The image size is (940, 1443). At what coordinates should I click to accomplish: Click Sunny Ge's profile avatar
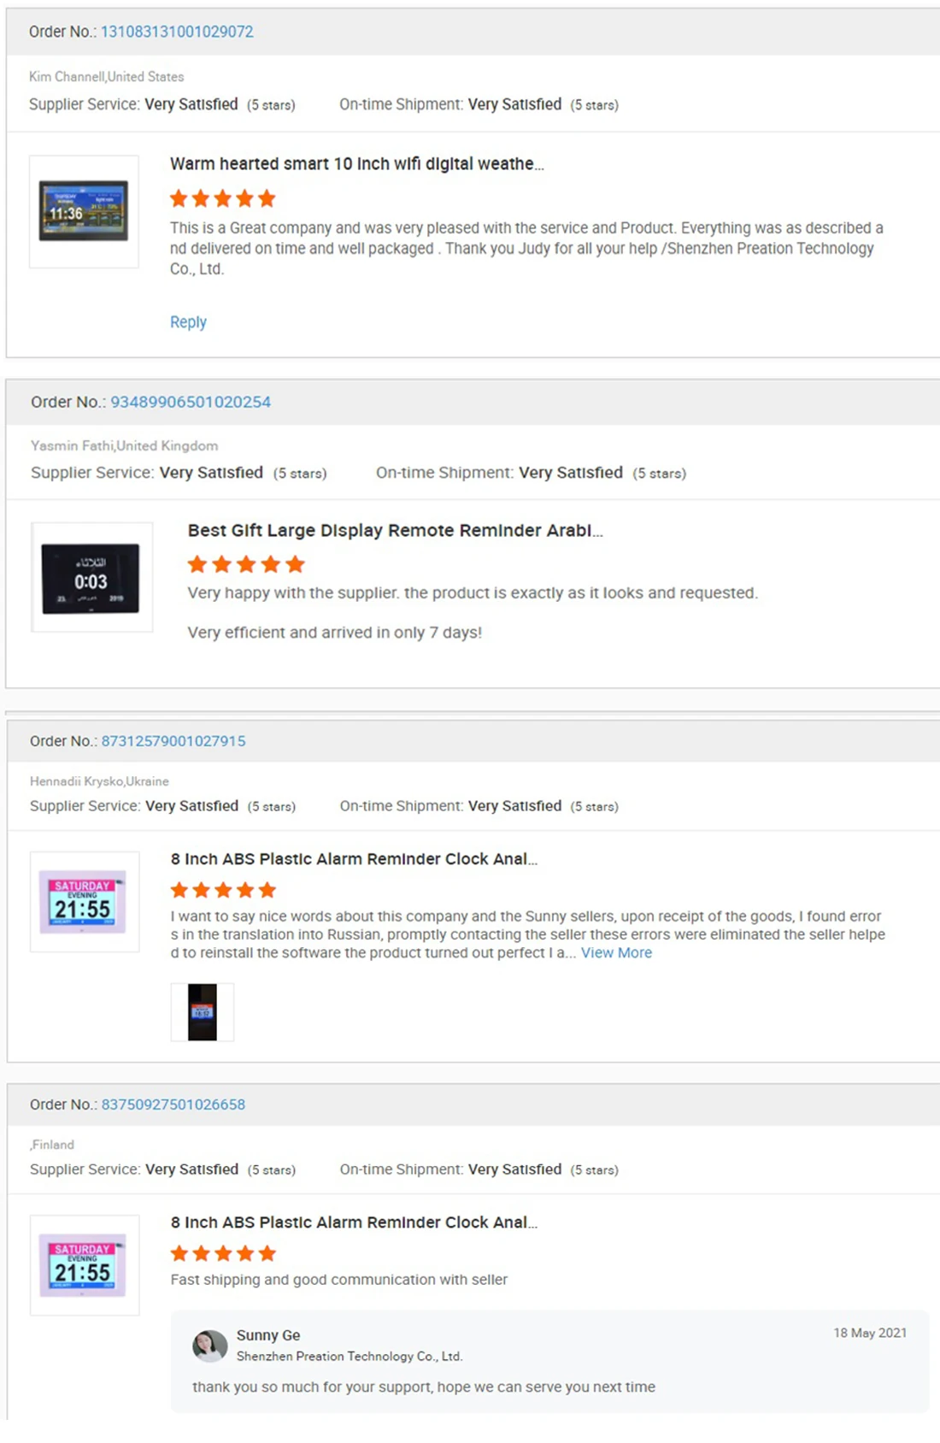point(209,1346)
